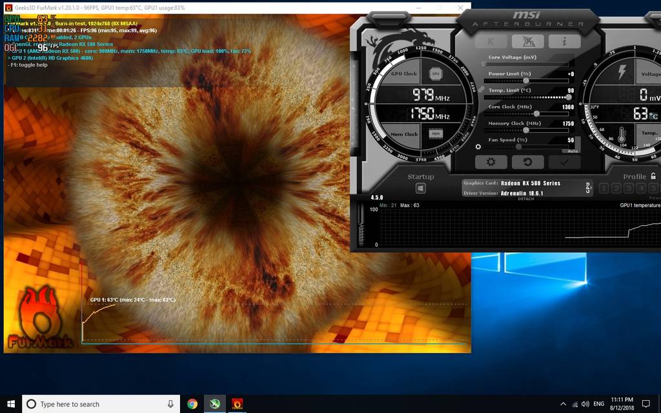Open the information i button

pyautogui.click(x=564, y=42)
